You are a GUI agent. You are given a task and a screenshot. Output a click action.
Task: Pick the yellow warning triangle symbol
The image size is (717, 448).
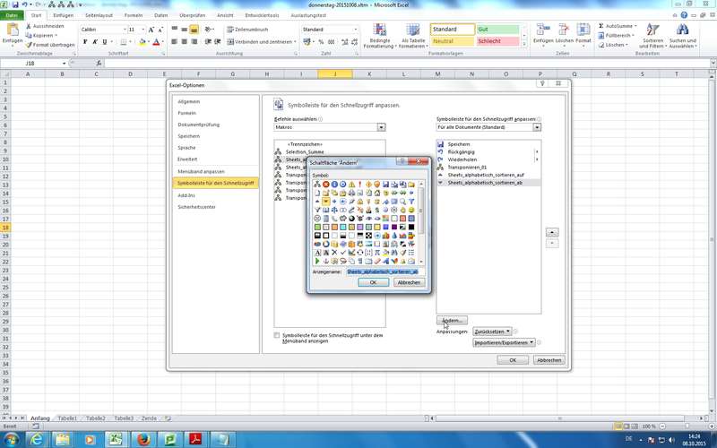[351, 185]
